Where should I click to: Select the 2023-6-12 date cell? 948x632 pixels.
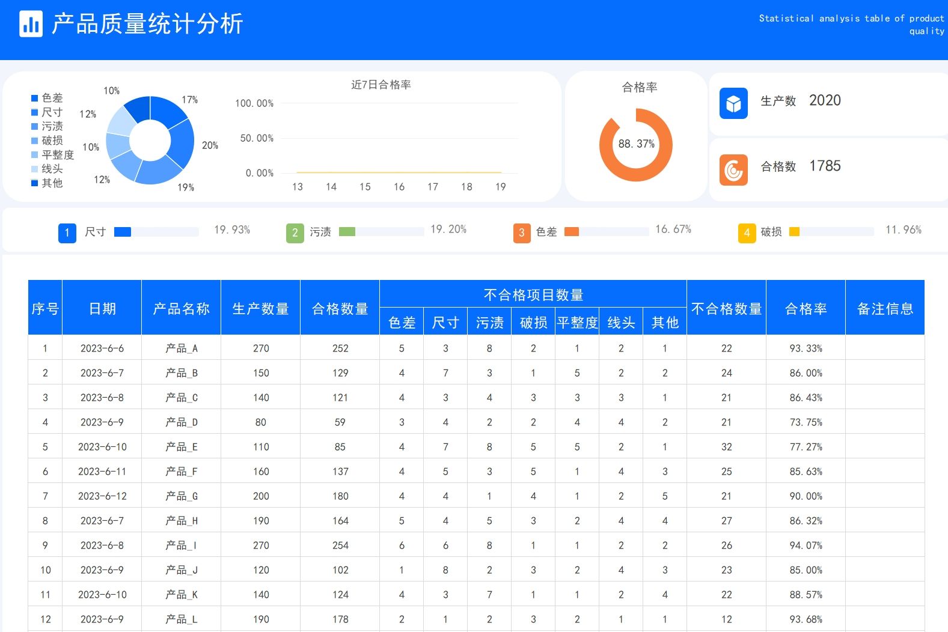[x=102, y=496]
